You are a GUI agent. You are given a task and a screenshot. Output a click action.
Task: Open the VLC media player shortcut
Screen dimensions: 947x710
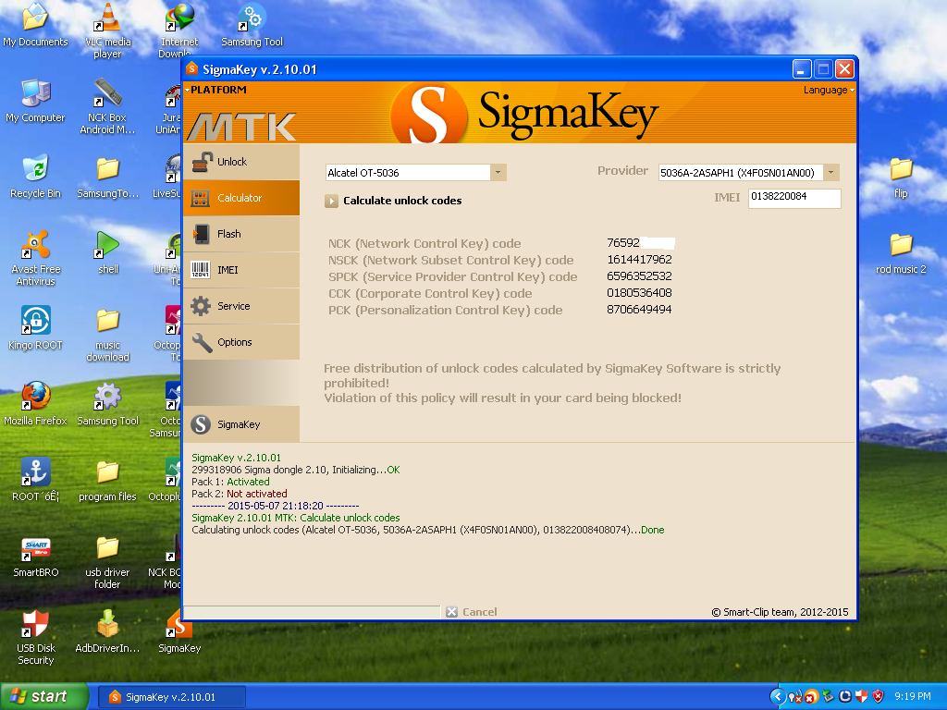pyautogui.click(x=107, y=22)
